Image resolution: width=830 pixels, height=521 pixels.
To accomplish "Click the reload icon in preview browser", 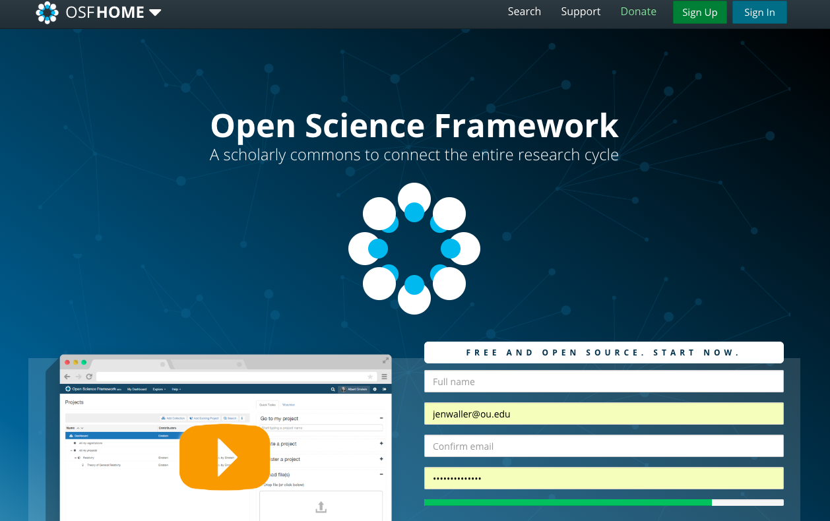I will point(89,377).
